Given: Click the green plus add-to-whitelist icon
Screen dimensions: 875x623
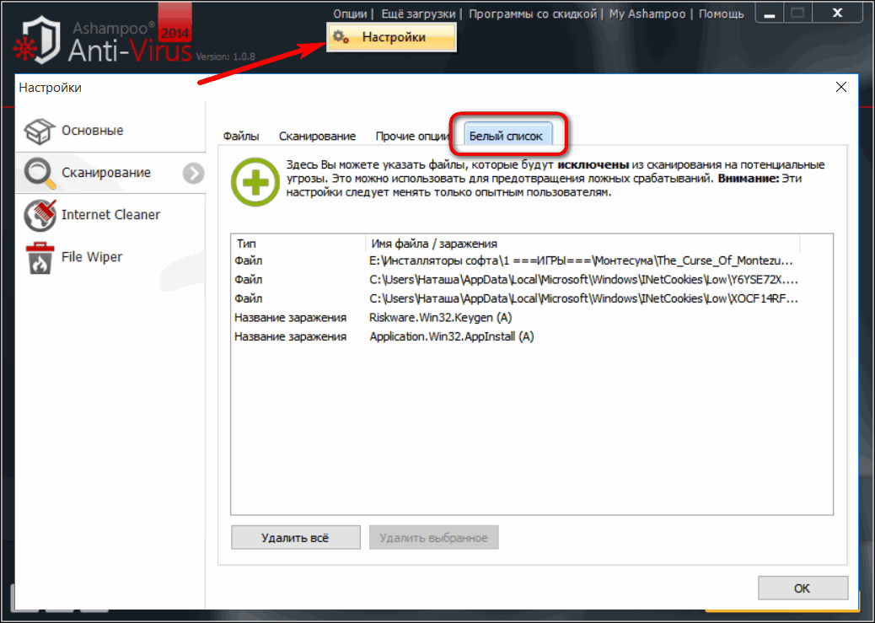Looking at the screenshot, I should 255,182.
